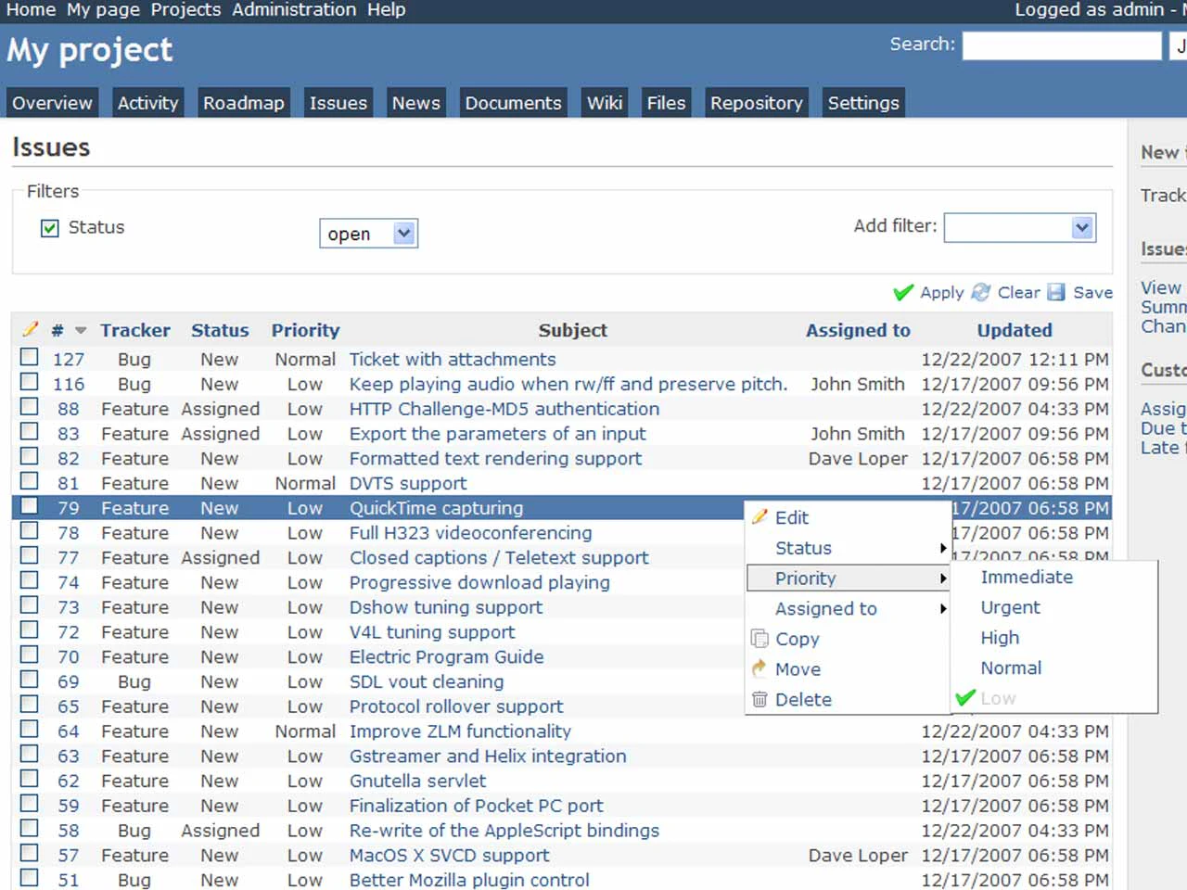Sort by Status column header
Viewport: 1187px width, 890px height.
tap(220, 330)
